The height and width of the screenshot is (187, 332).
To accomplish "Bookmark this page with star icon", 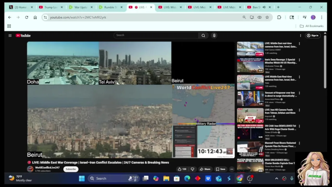I will 267,17.
